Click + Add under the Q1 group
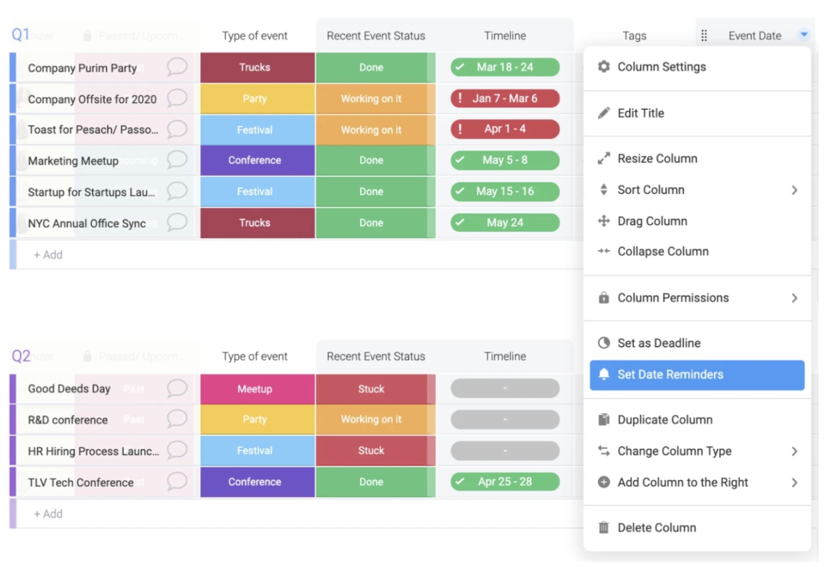This screenshot has width=825, height=567. click(x=48, y=255)
